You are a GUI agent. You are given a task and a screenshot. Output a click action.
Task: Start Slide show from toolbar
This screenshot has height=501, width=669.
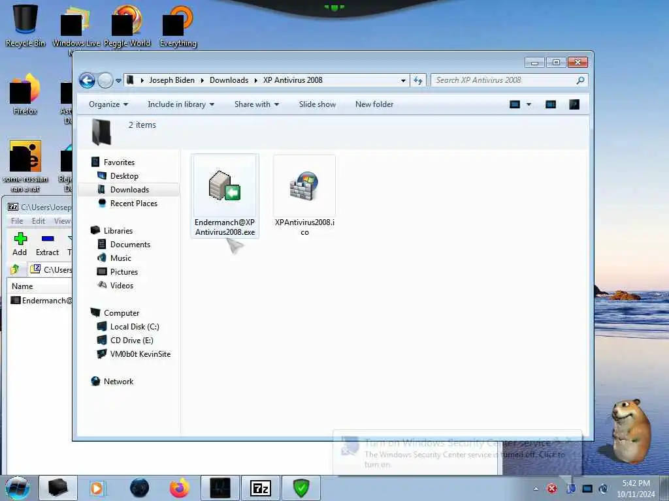tap(317, 104)
